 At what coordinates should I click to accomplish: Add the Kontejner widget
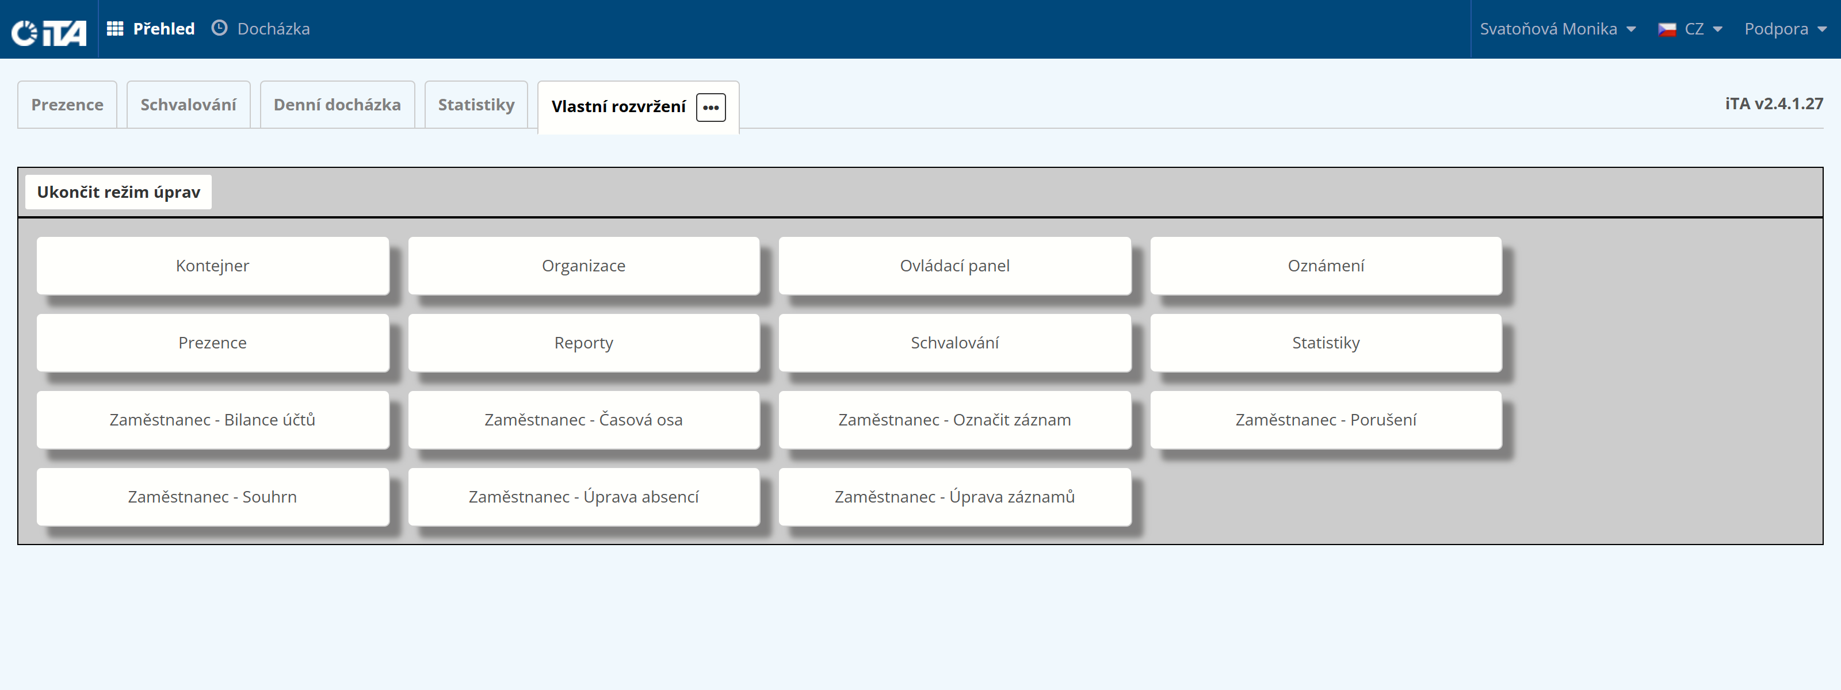click(x=213, y=266)
